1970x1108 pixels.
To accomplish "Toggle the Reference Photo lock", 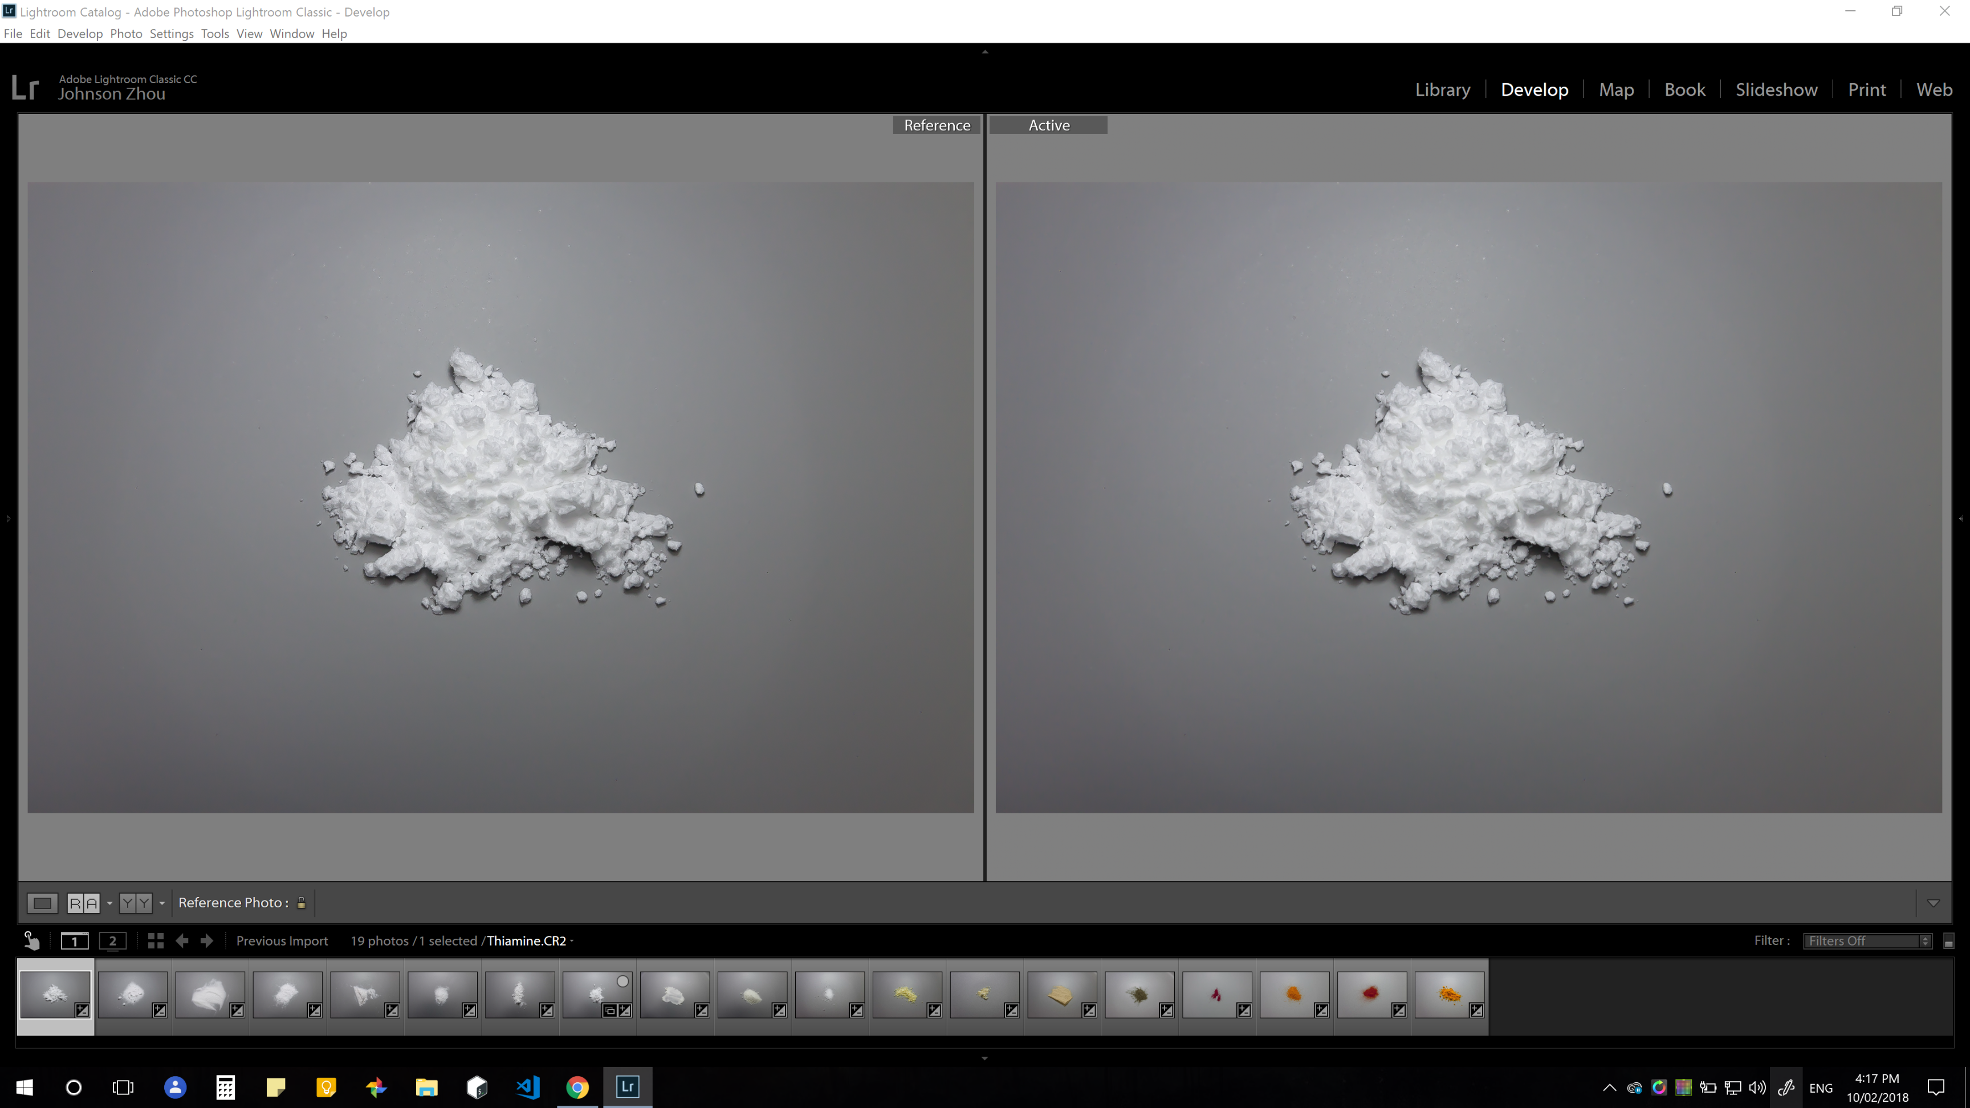I will [302, 903].
